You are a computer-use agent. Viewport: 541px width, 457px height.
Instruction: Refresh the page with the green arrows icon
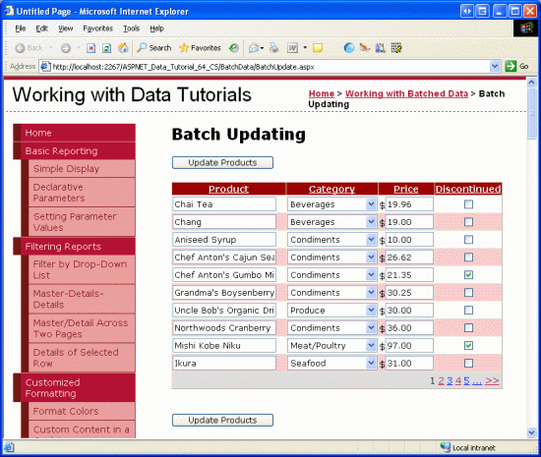pyautogui.click(x=107, y=48)
